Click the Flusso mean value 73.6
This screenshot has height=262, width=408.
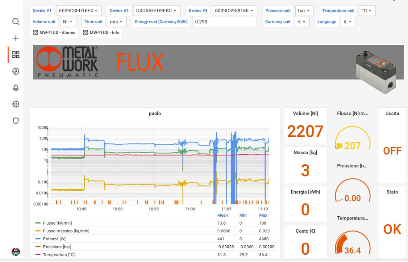222,223
